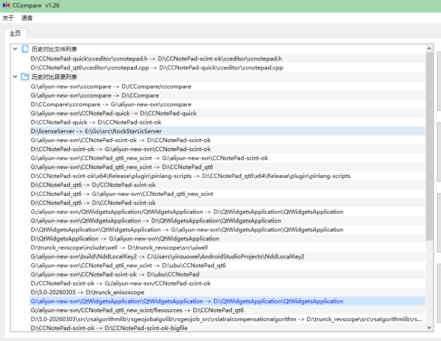Viewport: 441px width, 341px height.
Task: Switch to the 主页 tab
Action: point(15,34)
